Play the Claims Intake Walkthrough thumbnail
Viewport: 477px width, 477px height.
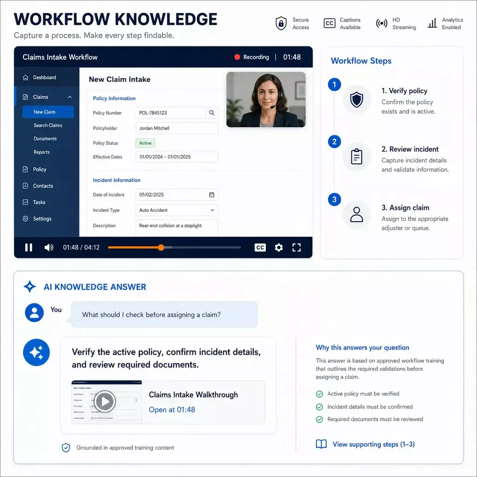pyautogui.click(x=105, y=401)
